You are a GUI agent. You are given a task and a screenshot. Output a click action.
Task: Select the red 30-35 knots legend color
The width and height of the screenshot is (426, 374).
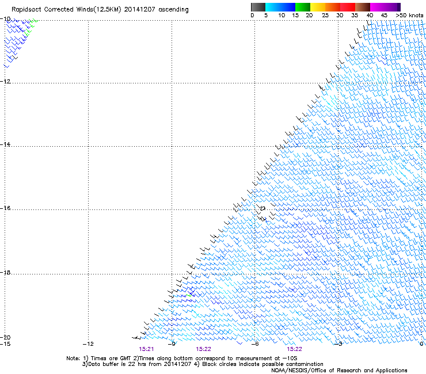[348, 7]
